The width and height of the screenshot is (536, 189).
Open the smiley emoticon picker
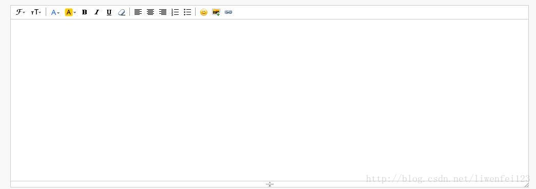point(204,12)
